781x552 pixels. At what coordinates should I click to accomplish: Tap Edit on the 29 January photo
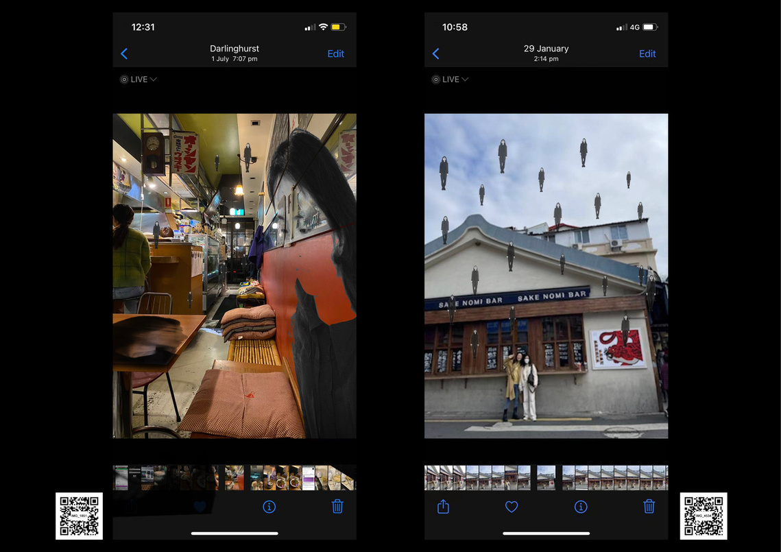(647, 53)
